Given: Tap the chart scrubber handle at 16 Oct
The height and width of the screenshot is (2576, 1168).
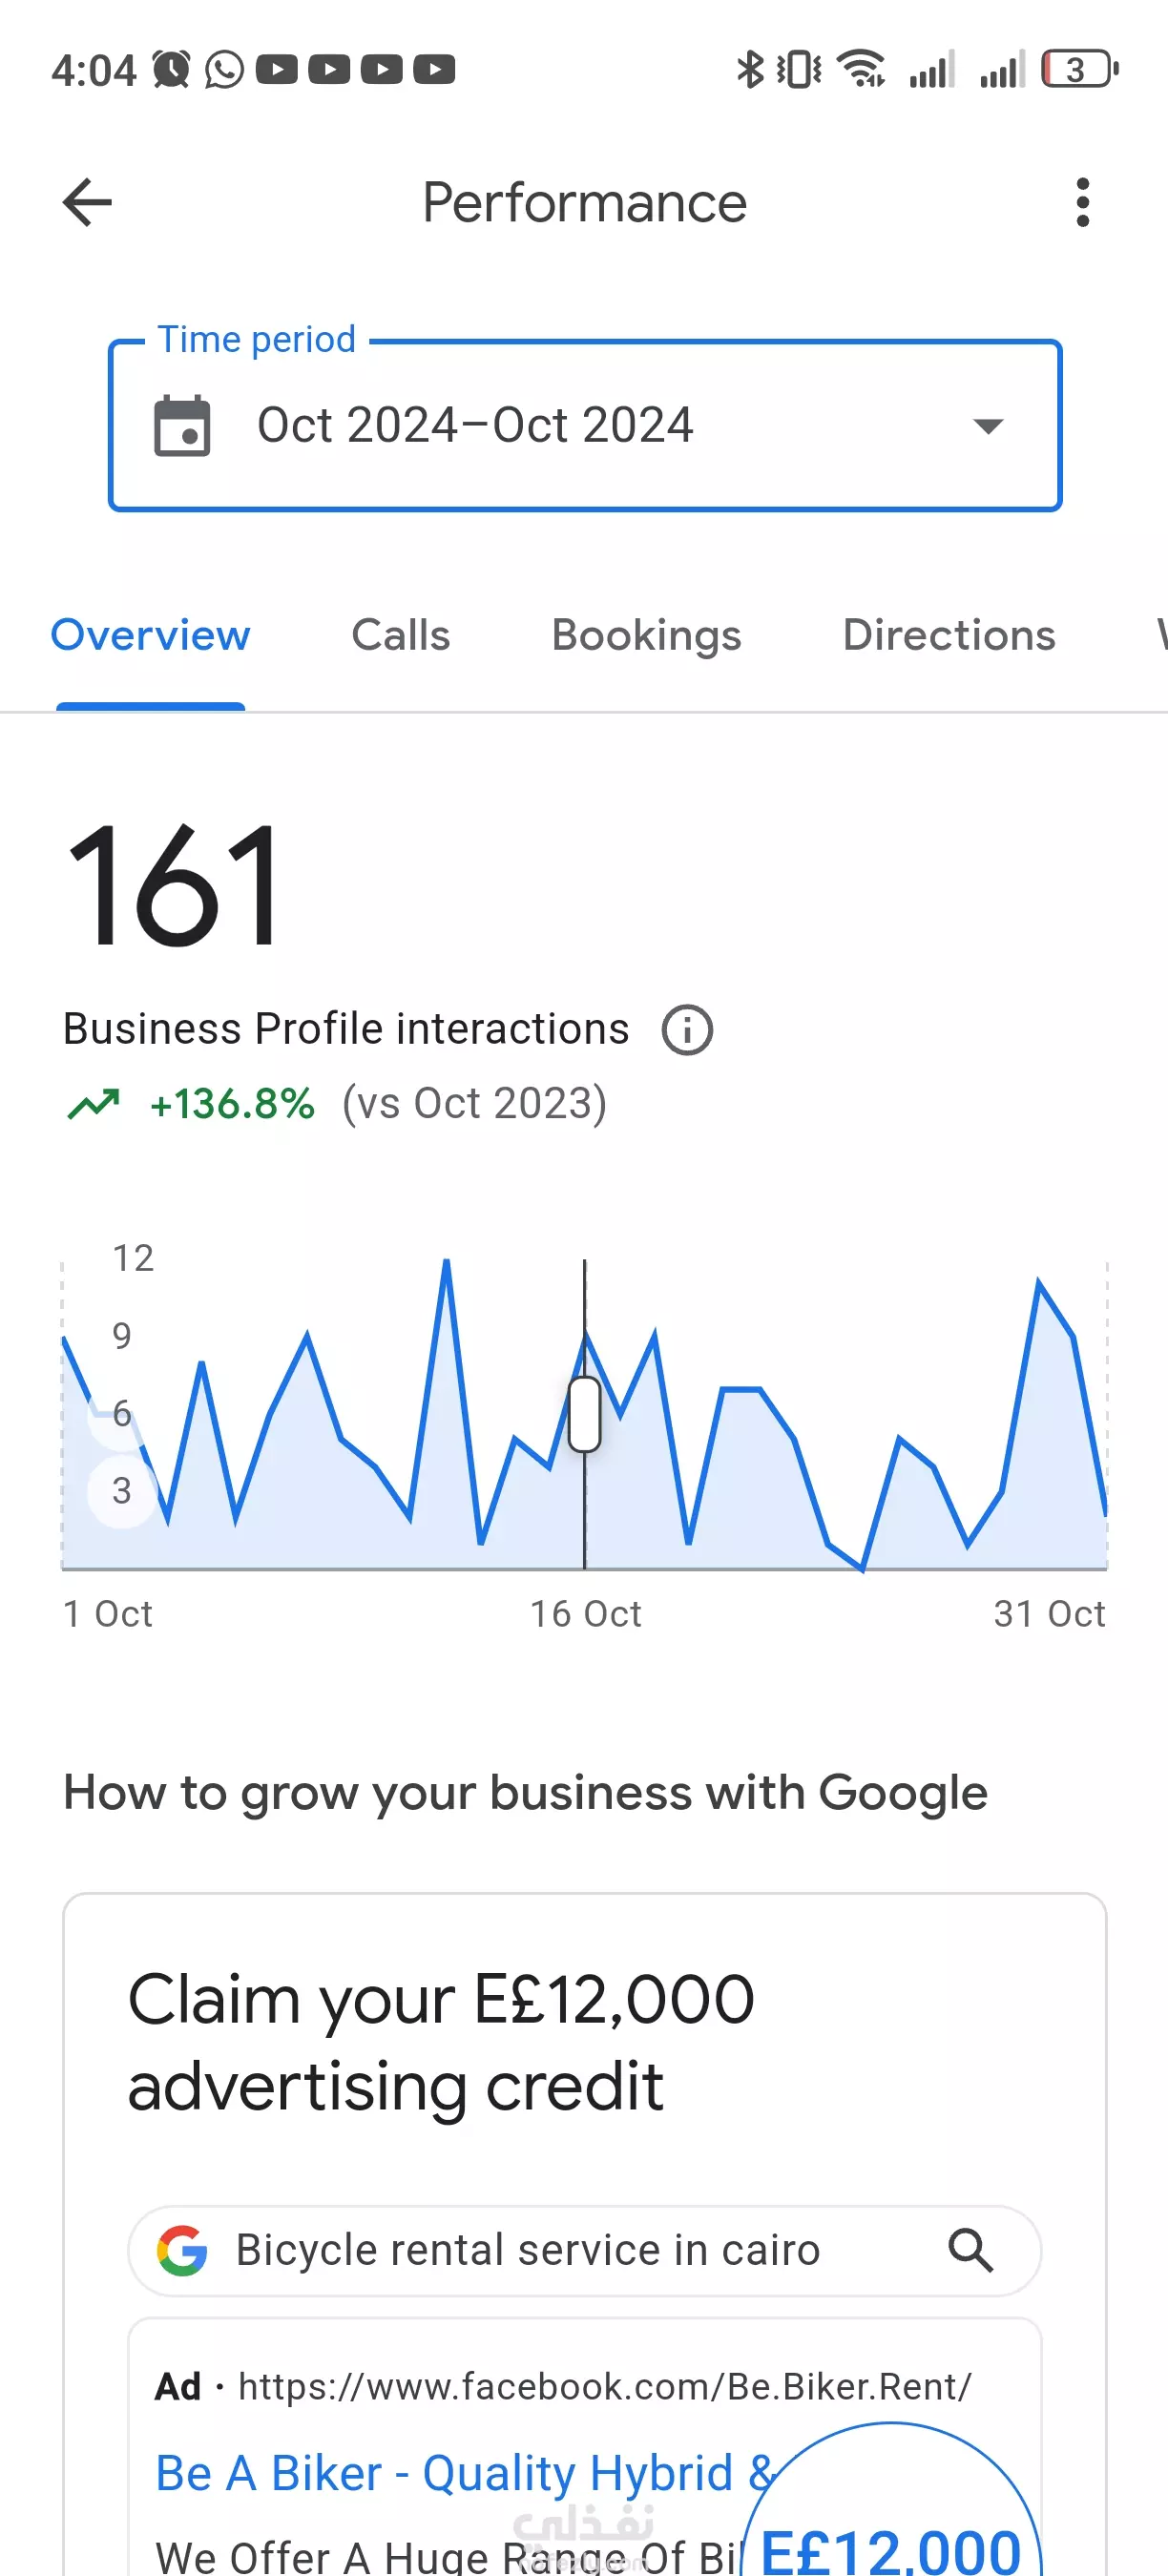Looking at the screenshot, I should (x=584, y=1414).
